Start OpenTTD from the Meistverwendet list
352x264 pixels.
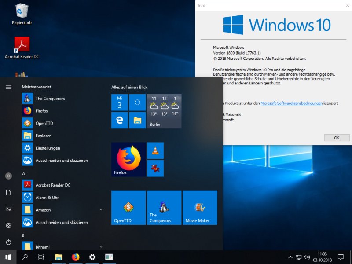coord(62,123)
